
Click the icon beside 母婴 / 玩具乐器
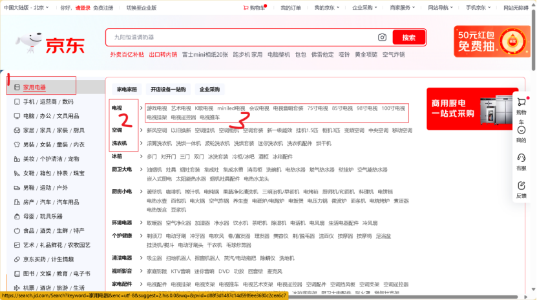click(17, 217)
